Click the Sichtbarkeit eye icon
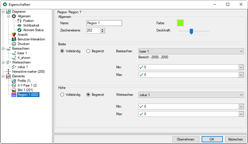The width and height of the screenshot is (248, 144). click(x=19, y=25)
